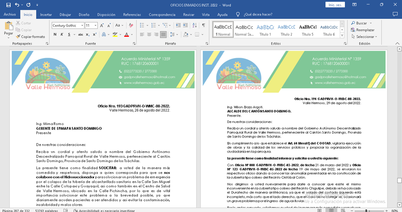Toggle show paragraph marks (¶)

203,25
